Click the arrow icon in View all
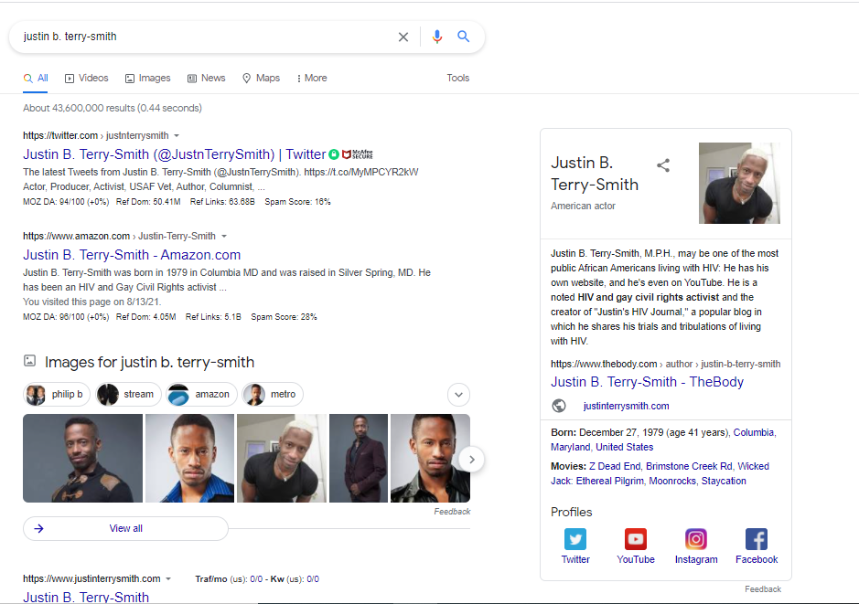The height and width of the screenshot is (604, 859). (x=39, y=528)
